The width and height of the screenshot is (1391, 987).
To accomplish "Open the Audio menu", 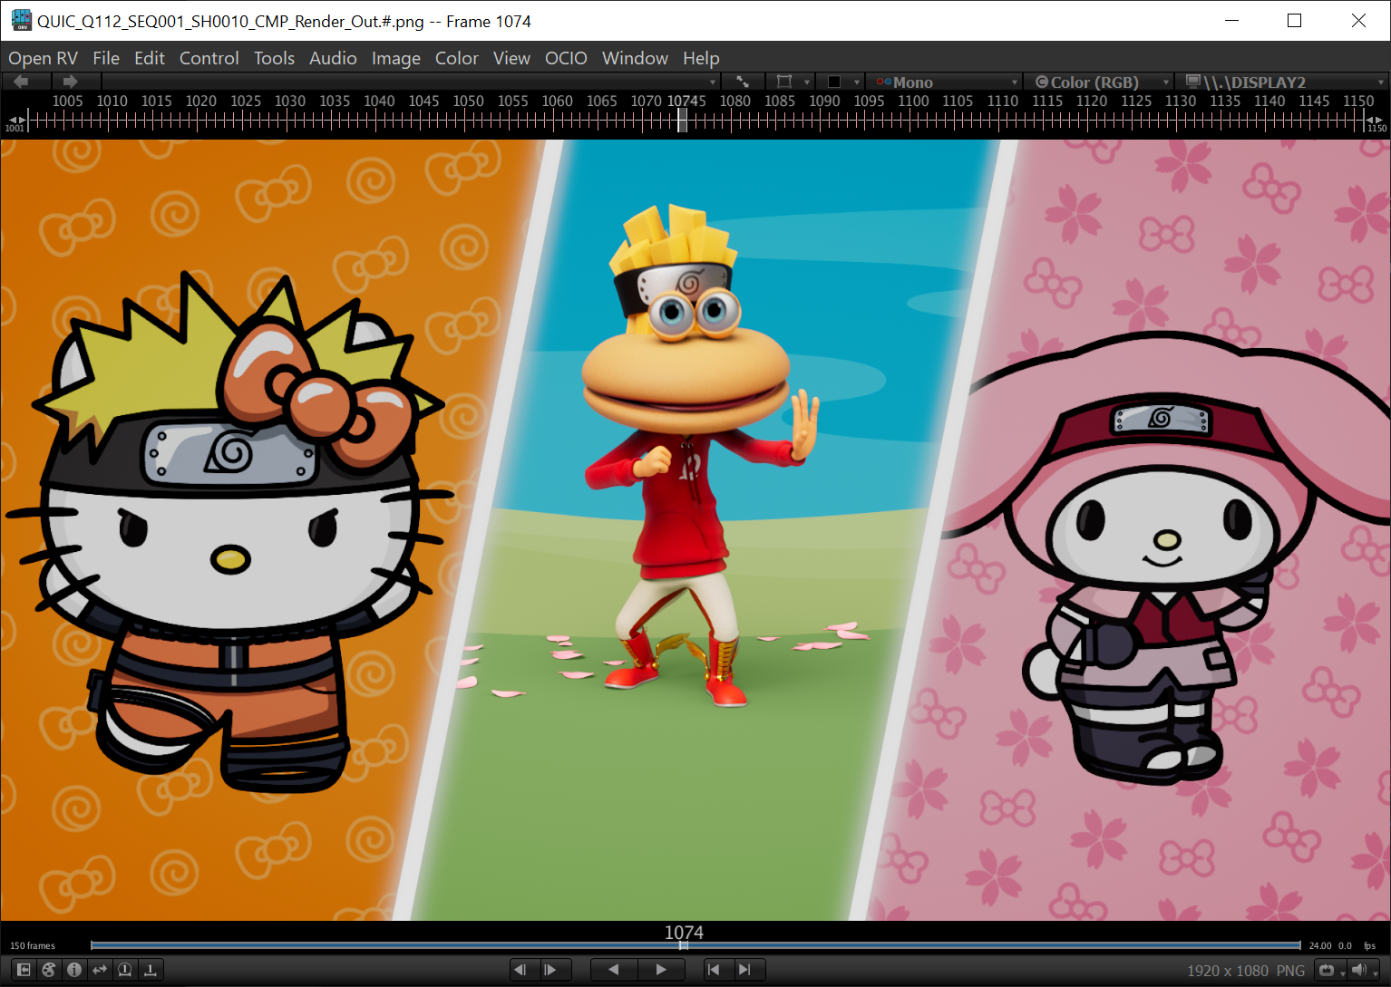I will (333, 58).
